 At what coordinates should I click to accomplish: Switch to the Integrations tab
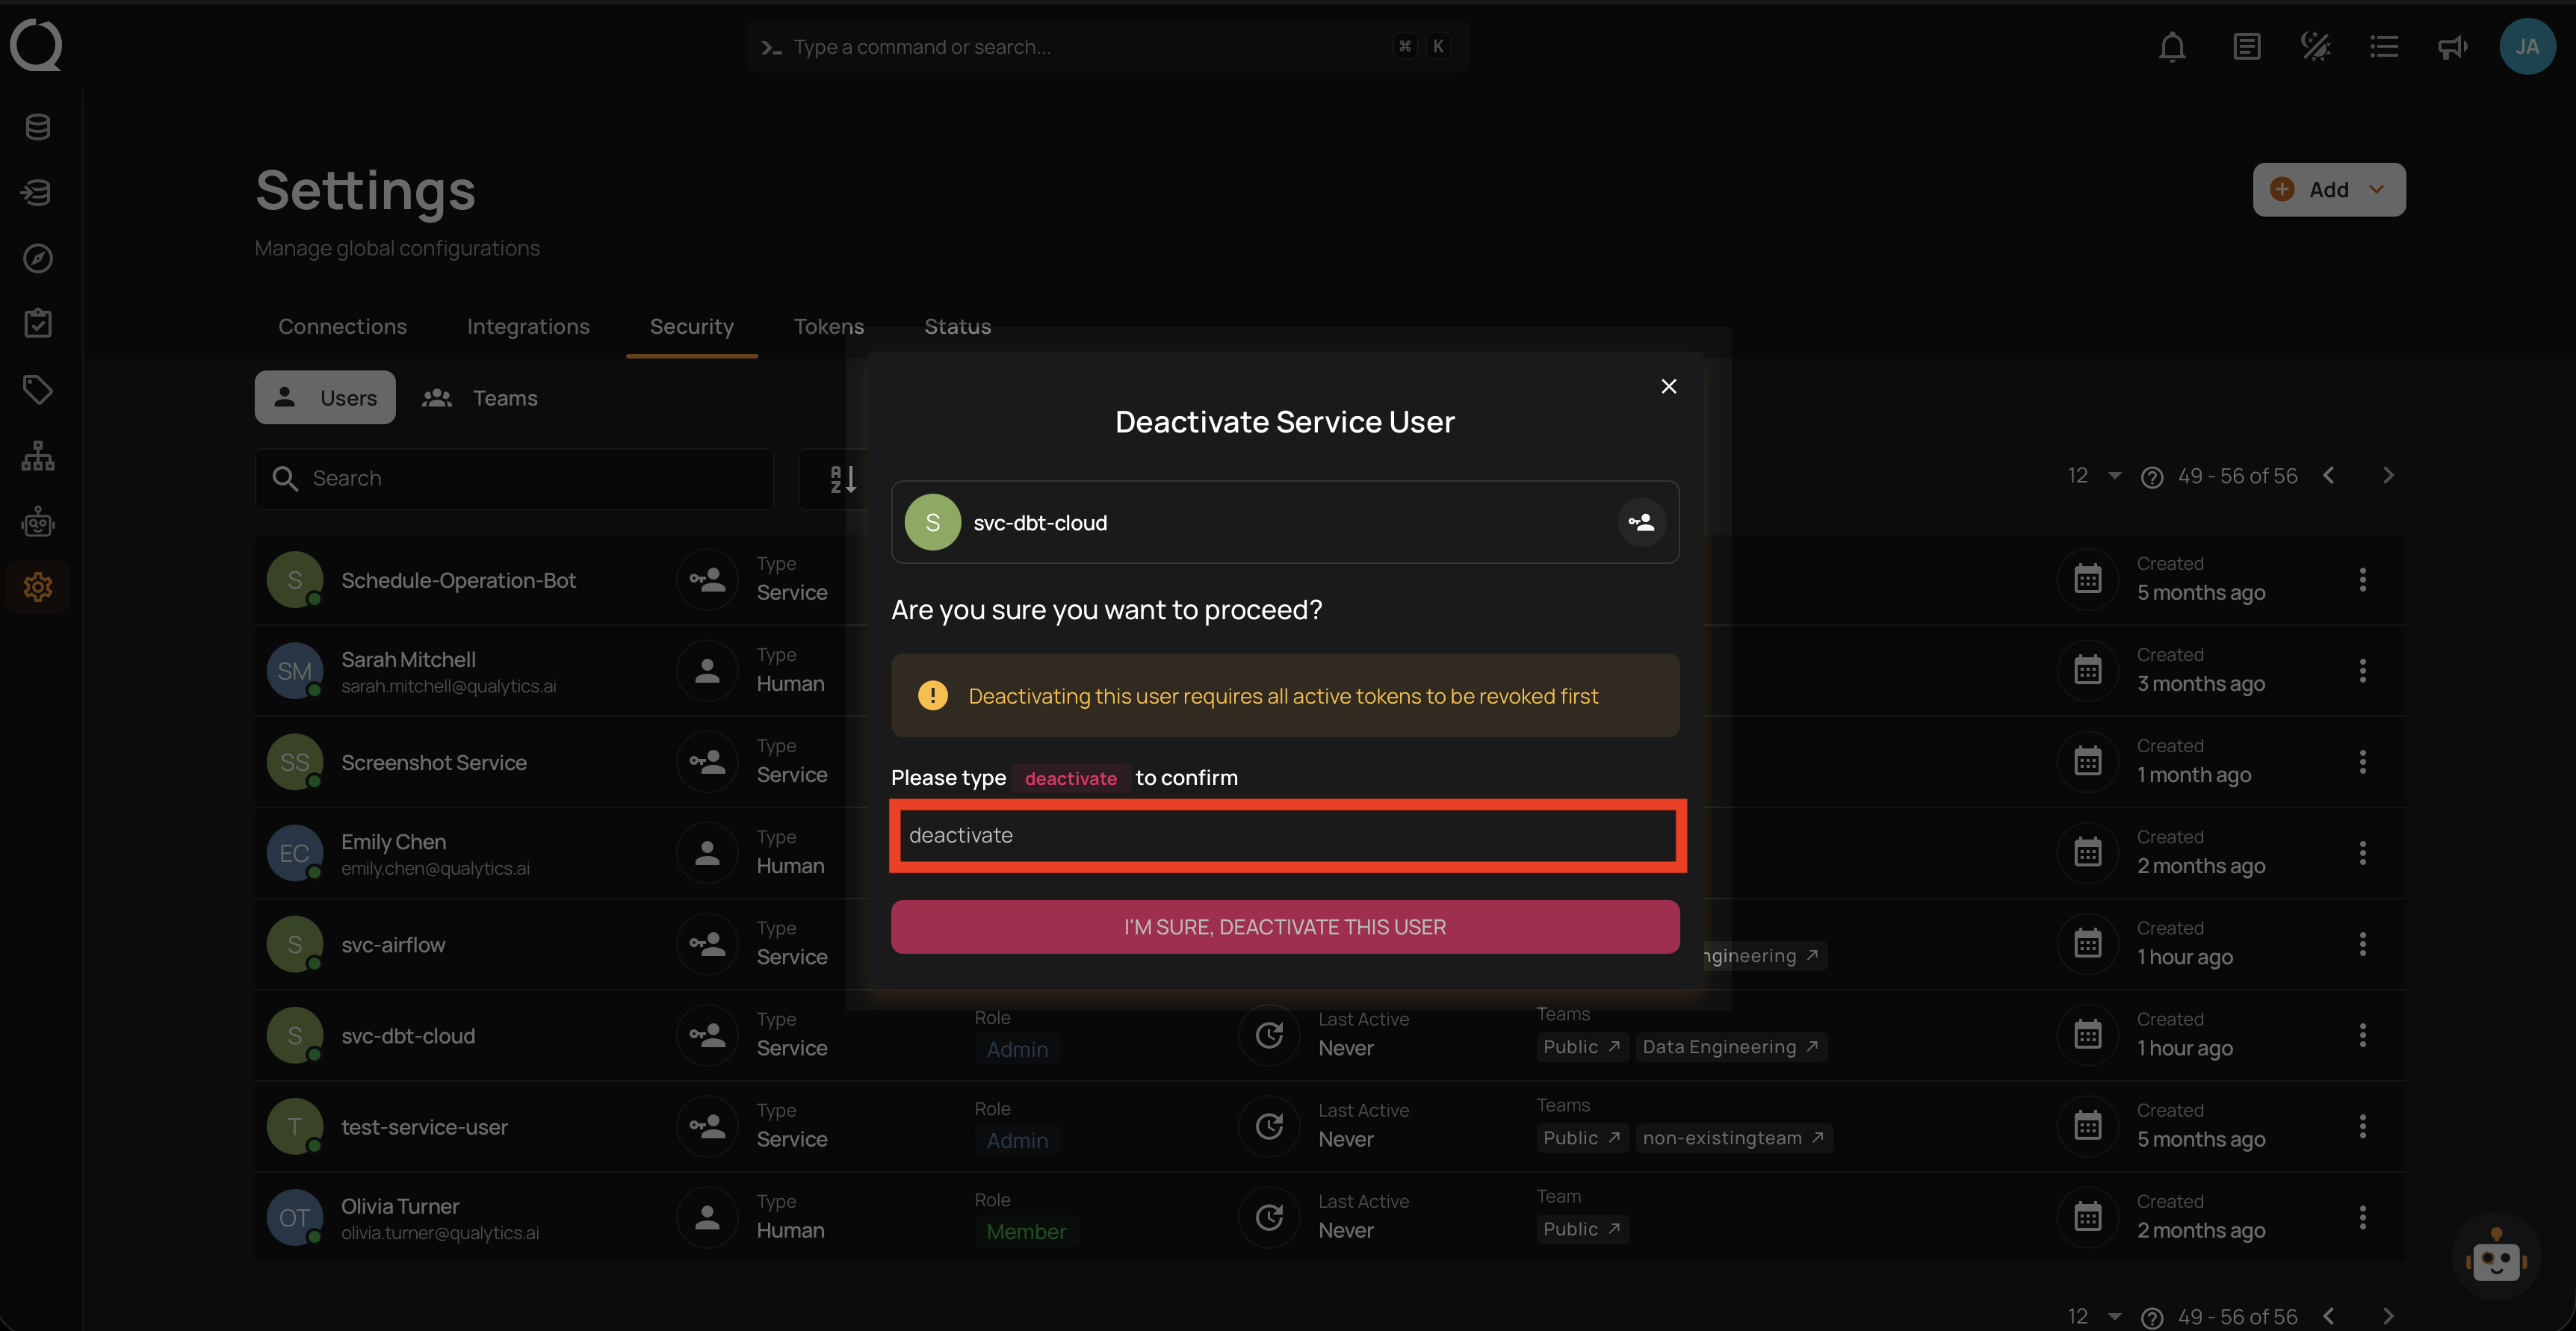click(528, 326)
